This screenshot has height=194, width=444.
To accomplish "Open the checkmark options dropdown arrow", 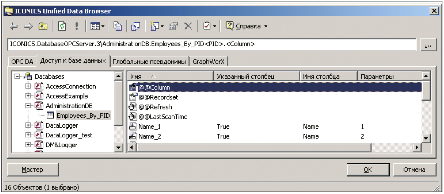I will coord(215,27).
